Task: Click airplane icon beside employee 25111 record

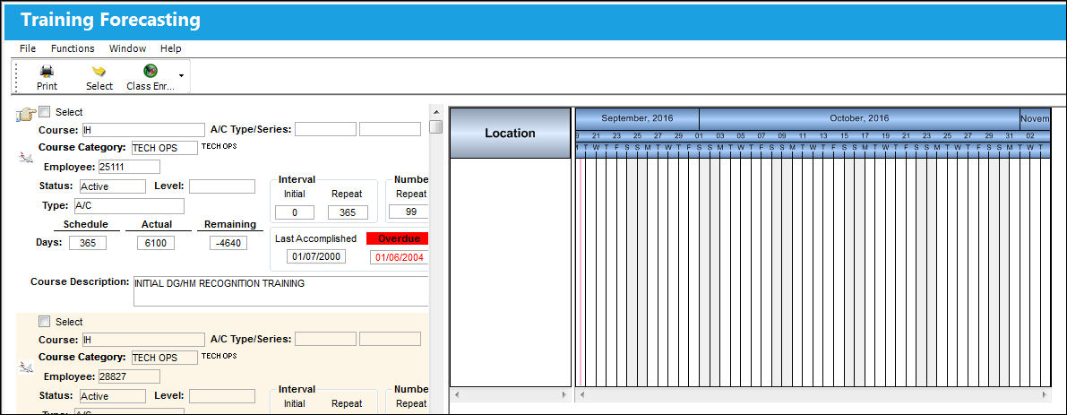Action: click(x=26, y=158)
